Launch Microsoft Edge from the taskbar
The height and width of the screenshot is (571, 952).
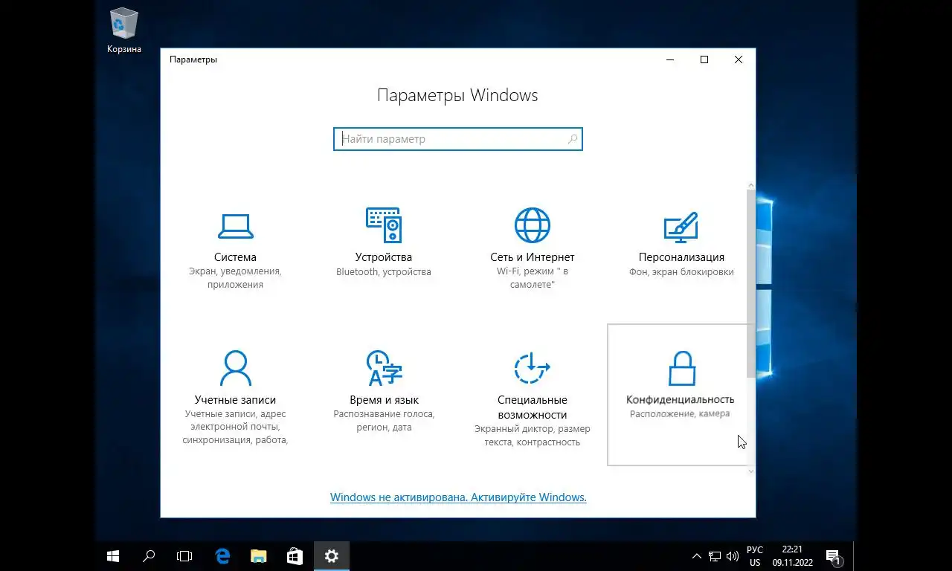coord(222,555)
